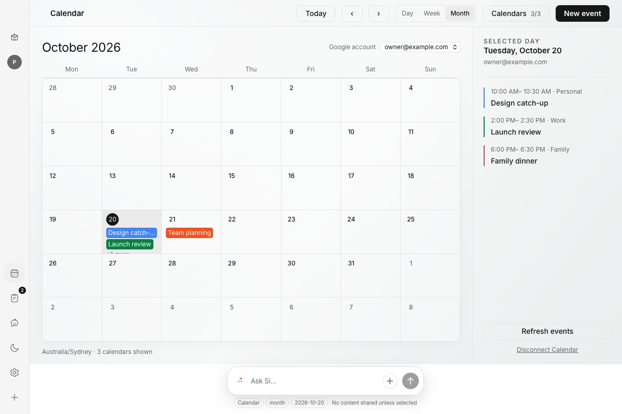
Task: Jump to Today
Action: pyautogui.click(x=316, y=13)
